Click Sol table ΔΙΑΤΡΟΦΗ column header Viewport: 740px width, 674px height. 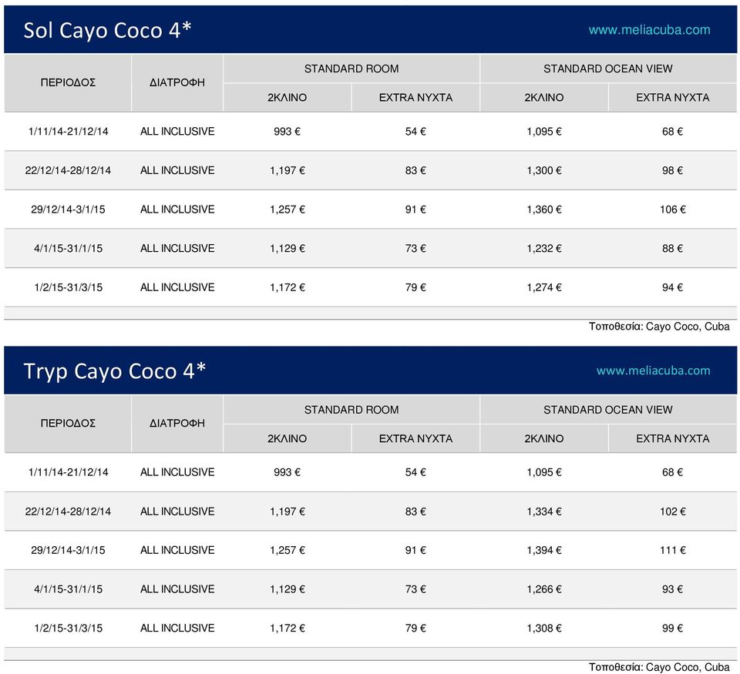coord(177,83)
